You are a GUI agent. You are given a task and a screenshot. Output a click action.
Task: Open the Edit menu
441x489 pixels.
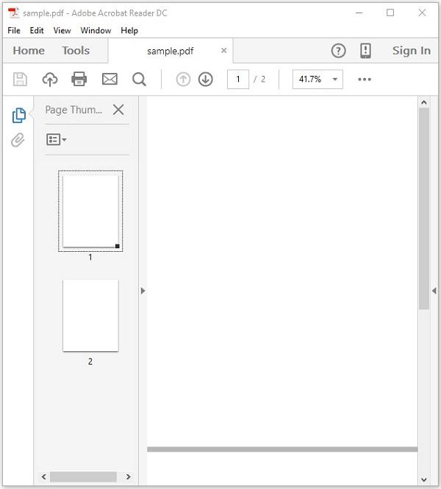coord(37,31)
